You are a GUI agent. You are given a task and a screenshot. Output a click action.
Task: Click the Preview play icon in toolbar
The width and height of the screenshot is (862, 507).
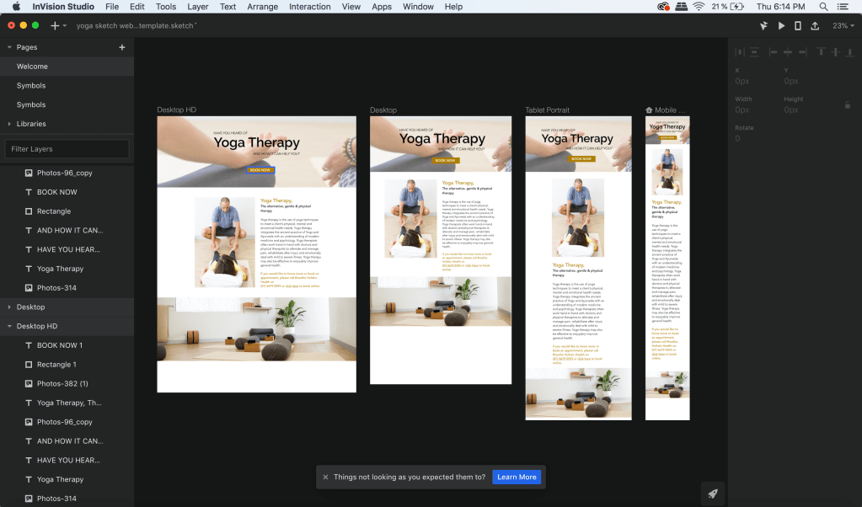click(x=781, y=26)
